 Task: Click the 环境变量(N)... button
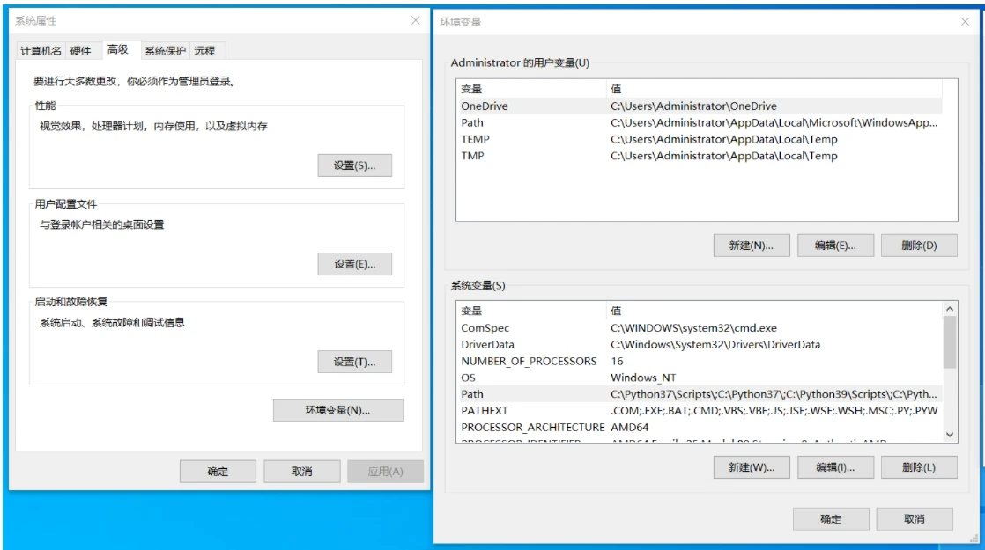337,410
